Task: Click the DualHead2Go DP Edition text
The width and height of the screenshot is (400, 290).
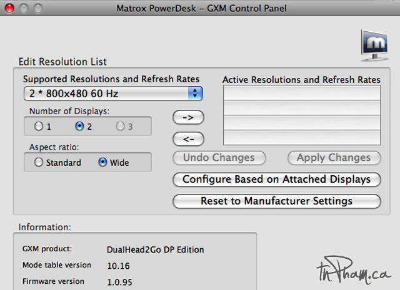Action: (156, 249)
